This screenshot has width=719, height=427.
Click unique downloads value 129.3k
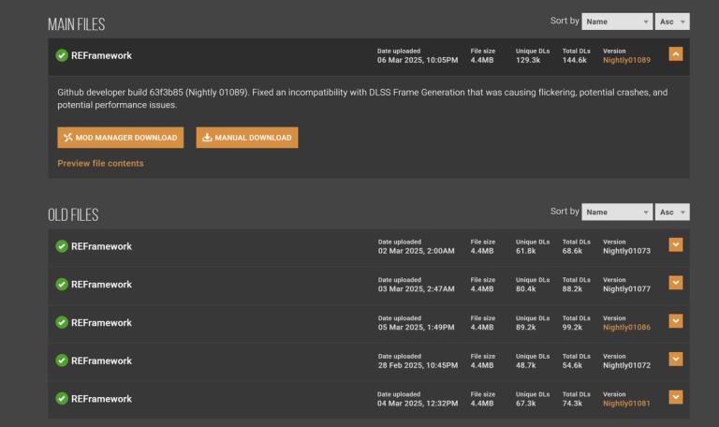[528, 60]
